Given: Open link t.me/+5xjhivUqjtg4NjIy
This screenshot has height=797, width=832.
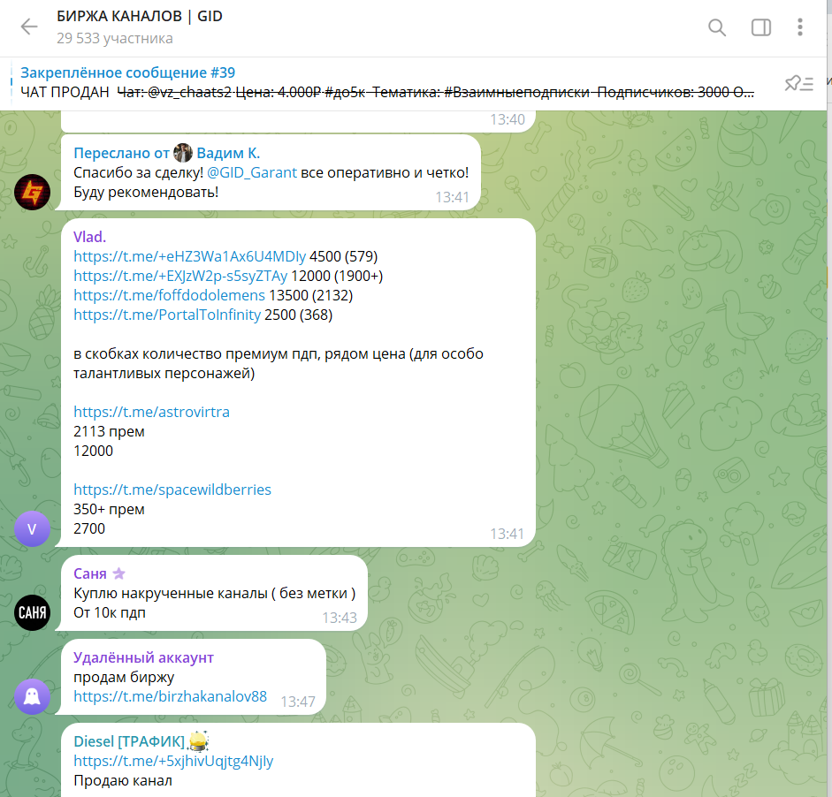Looking at the screenshot, I should (x=173, y=761).
